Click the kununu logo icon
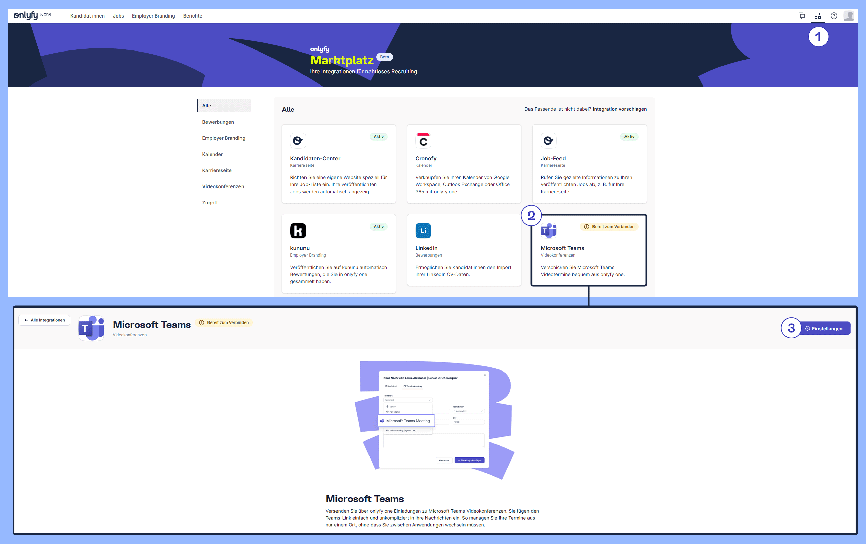 [x=298, y=230]
